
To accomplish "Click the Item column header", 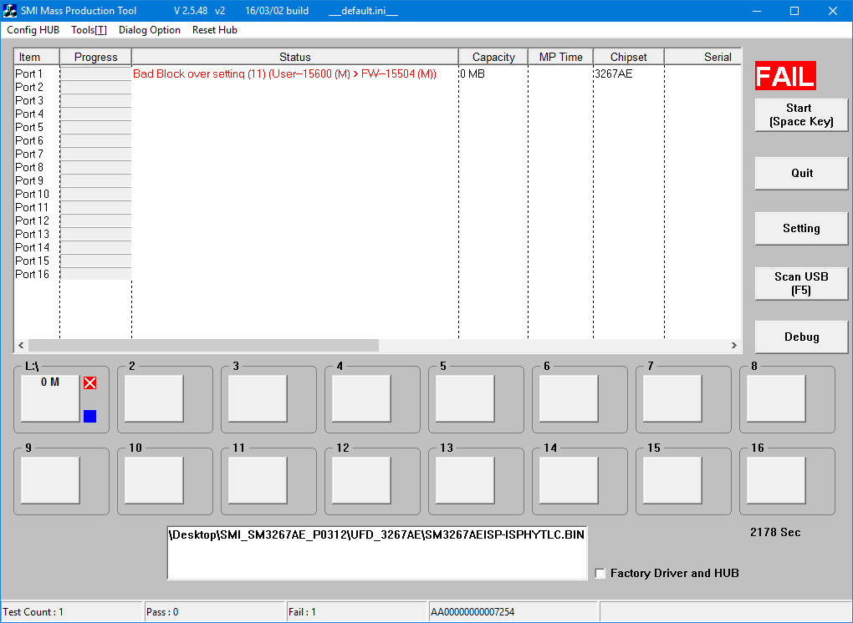I will coord(37,57).
